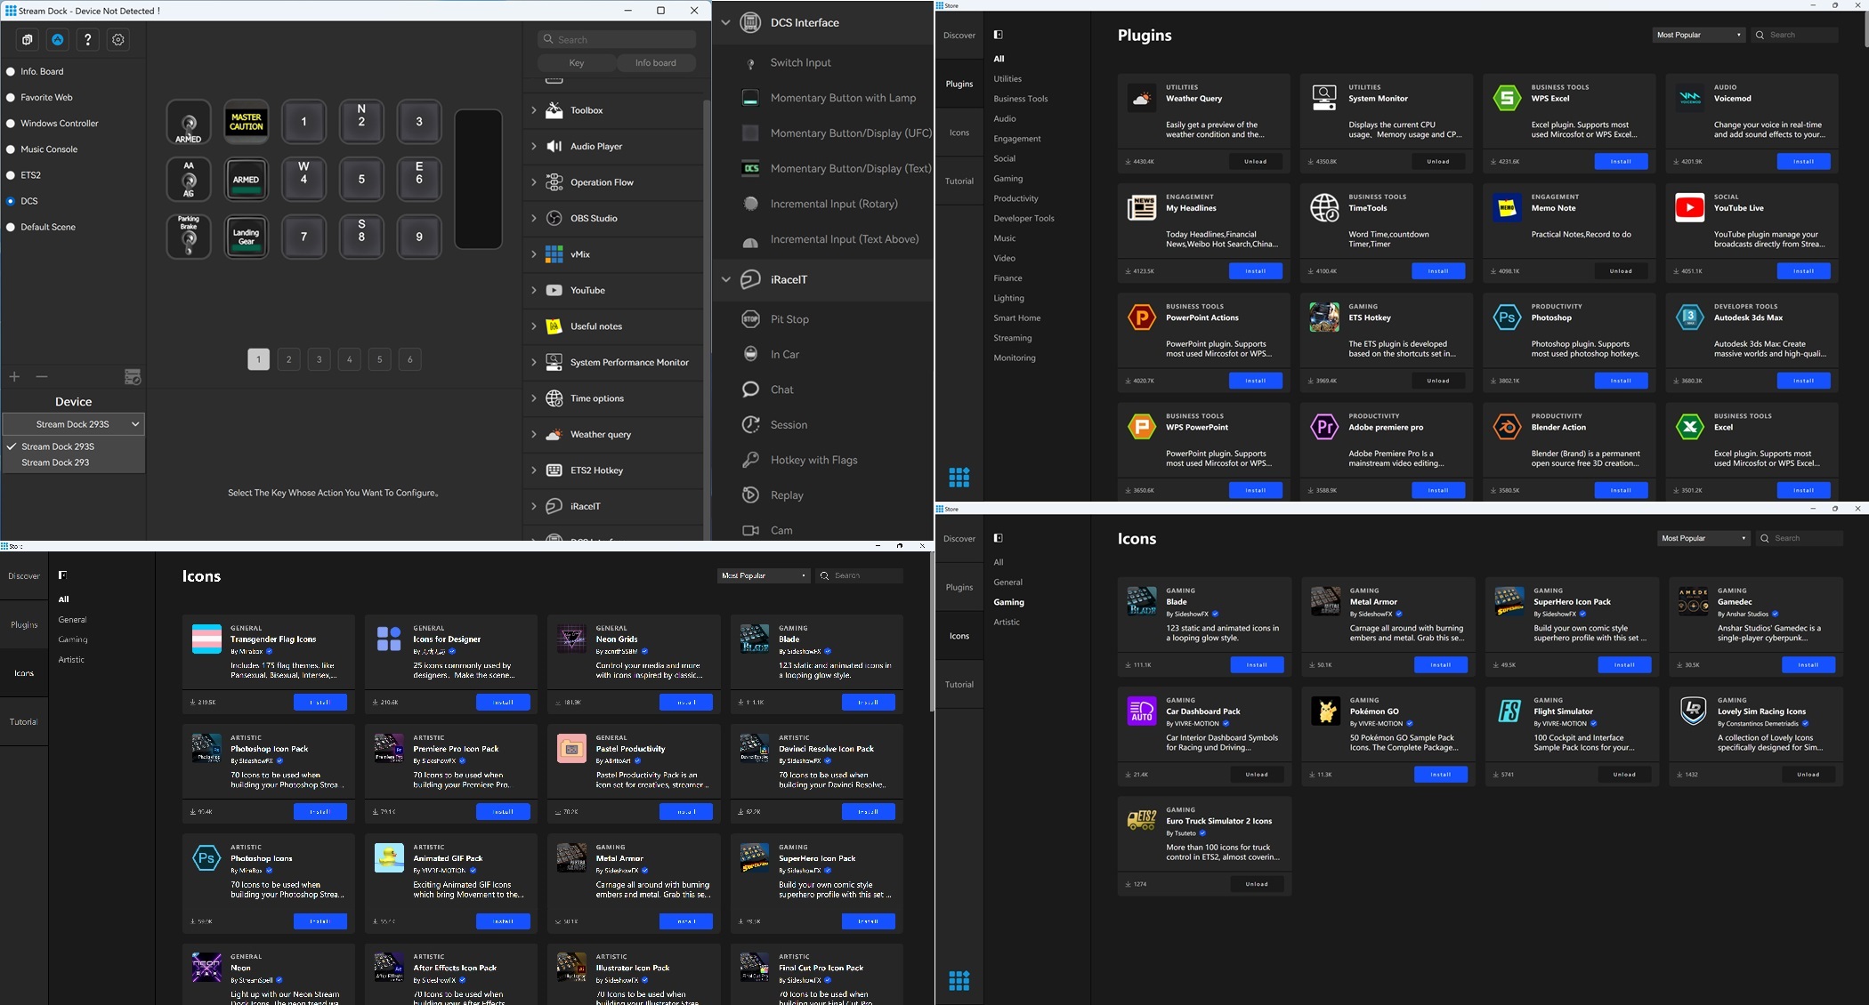Select the green ARMED key in second row

247,180
